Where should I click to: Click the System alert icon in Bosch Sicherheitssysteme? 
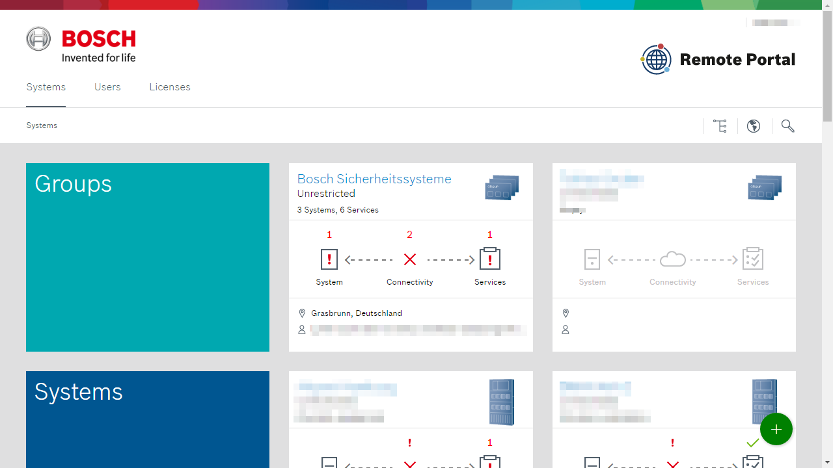tap(329, 259)
